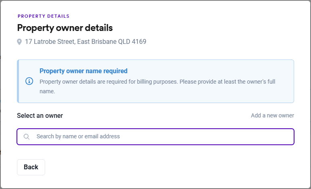Viewport: 311px width, 189px height.
Task: Click the word owner in Add a new owner
Action: [x=286, y=115]
